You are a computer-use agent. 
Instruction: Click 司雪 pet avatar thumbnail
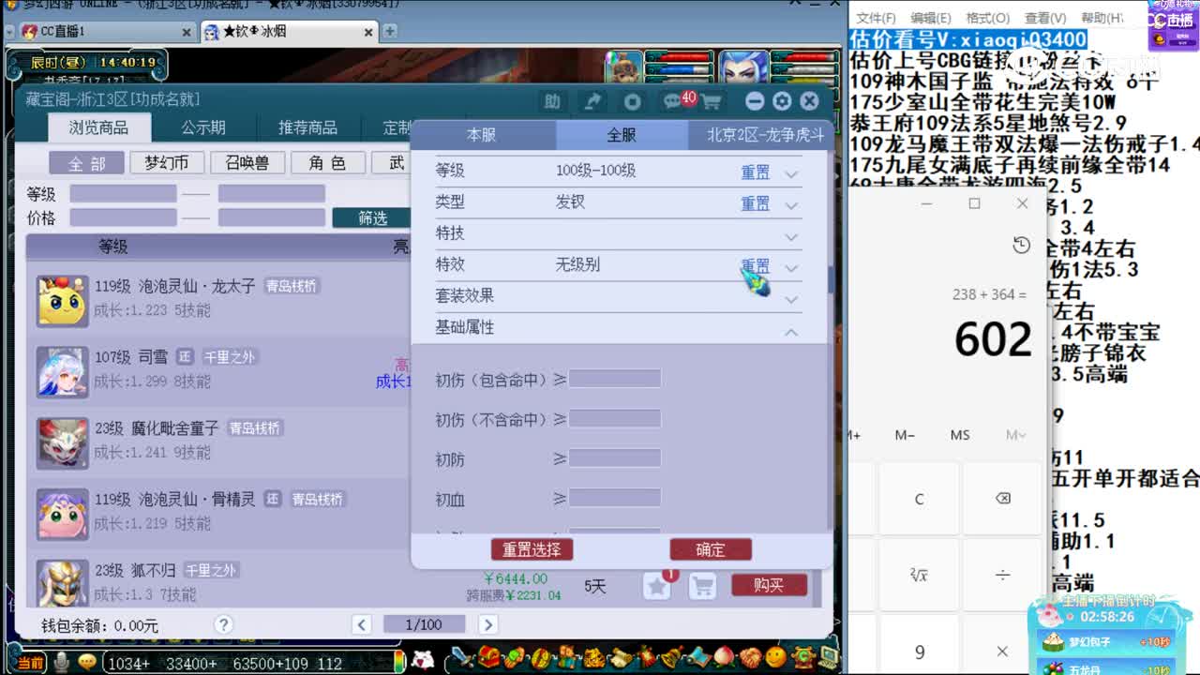(x=62, y=371)
